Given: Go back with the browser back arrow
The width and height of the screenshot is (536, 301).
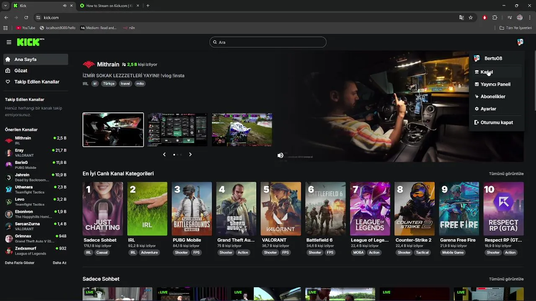Looking at the screenshot, I should 6,18.
